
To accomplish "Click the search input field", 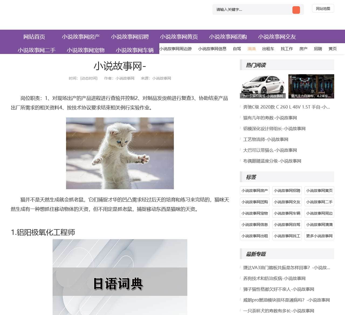I will point(251,10).
